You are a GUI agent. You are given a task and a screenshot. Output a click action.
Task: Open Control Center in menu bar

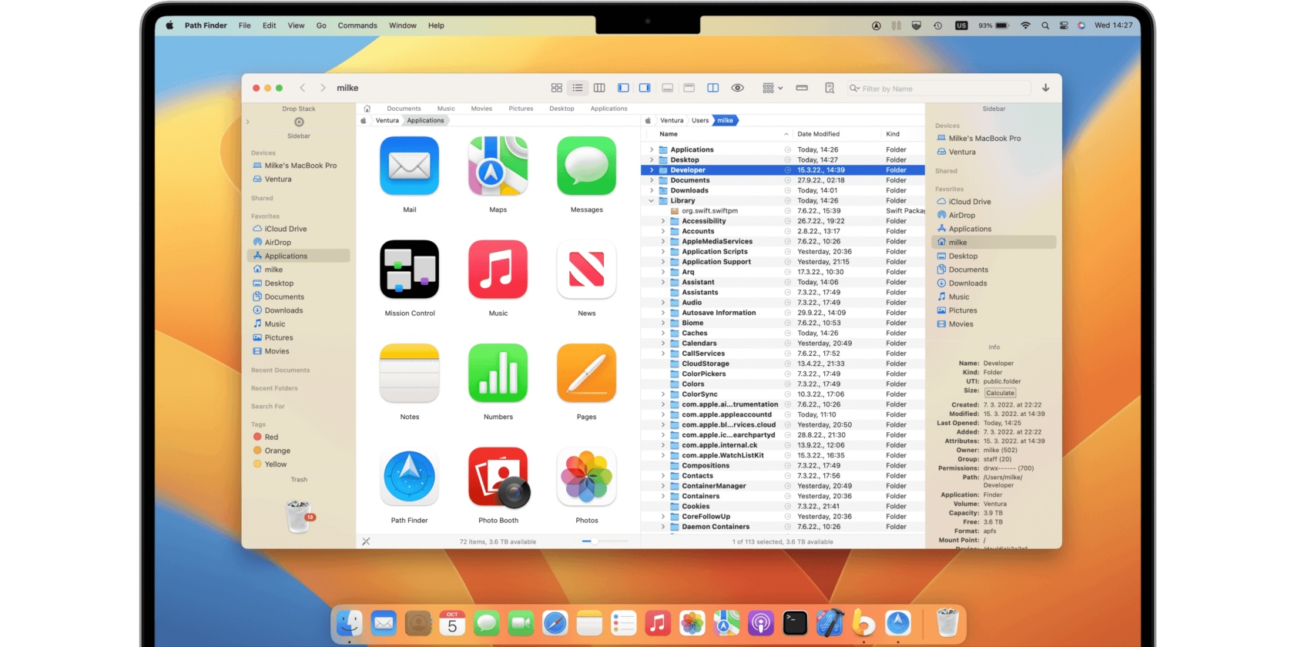[1064, 25]
